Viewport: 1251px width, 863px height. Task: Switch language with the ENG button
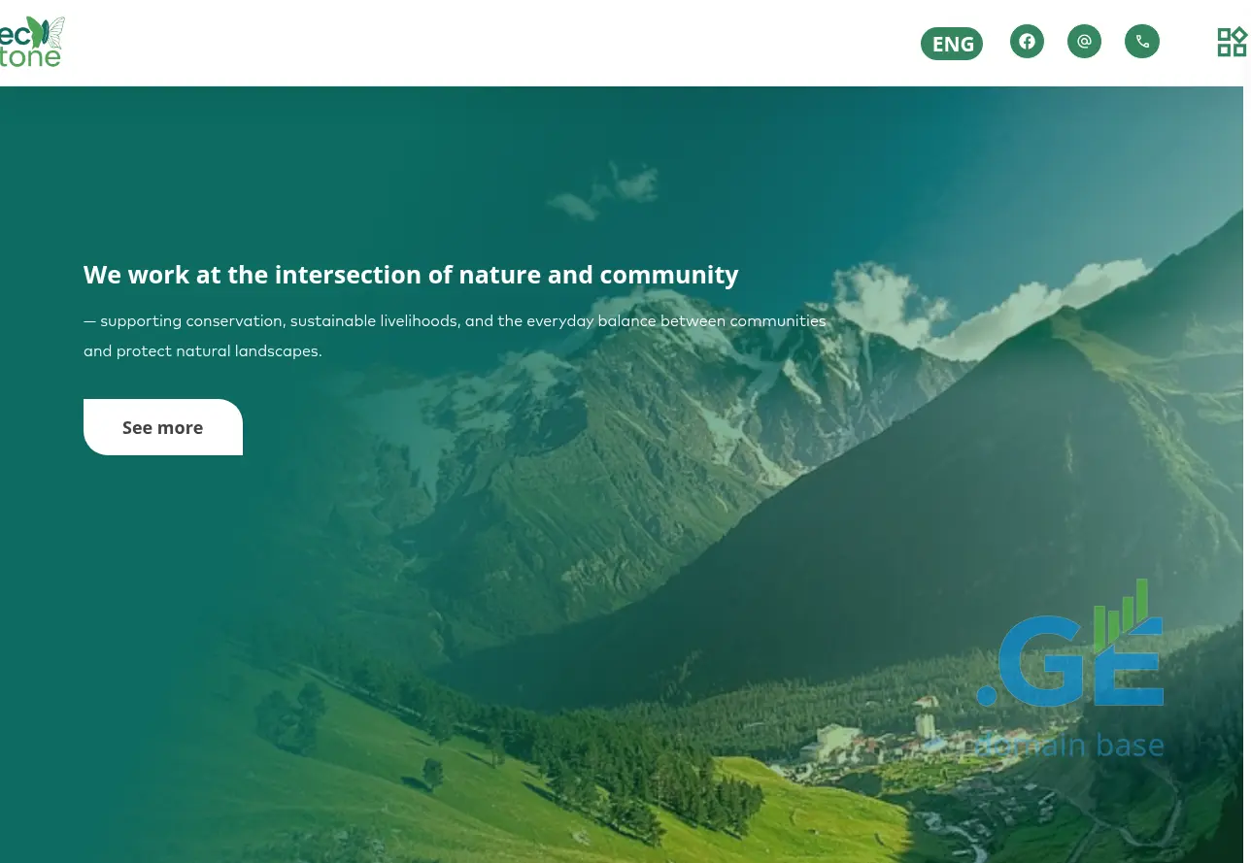pyautogui.click(x=952, y=44)
